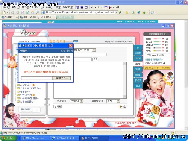Click the post content text area
The image size is (188, 141).
(88, 80)
